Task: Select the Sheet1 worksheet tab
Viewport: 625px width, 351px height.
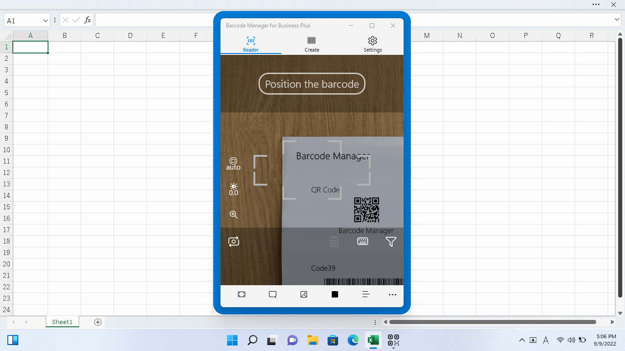Action: pos(62,322)
